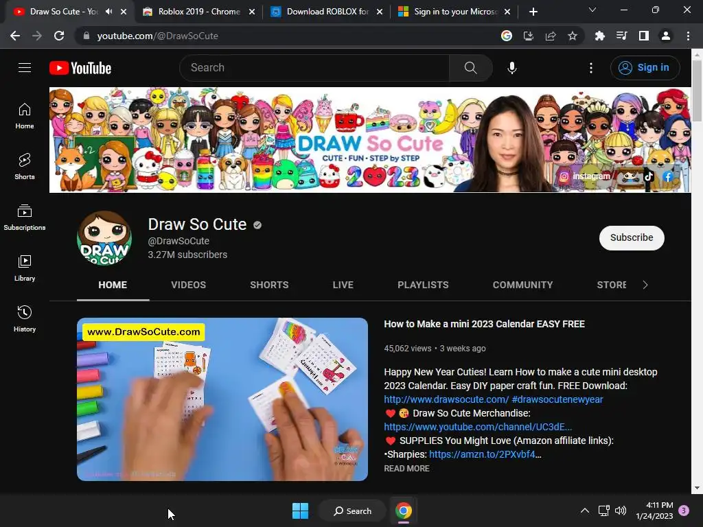This screenshot has width=703, height=527.
Task: Open new browser tab
Action: (533, 12)
